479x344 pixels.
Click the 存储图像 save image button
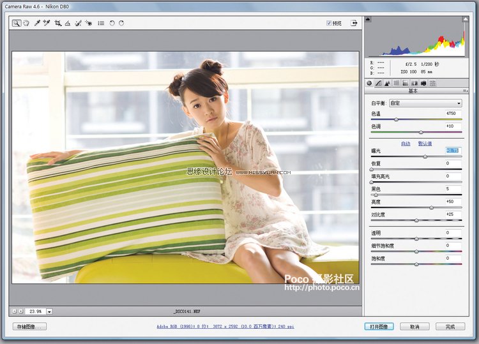pyautogui.click(x=29, y=327)
